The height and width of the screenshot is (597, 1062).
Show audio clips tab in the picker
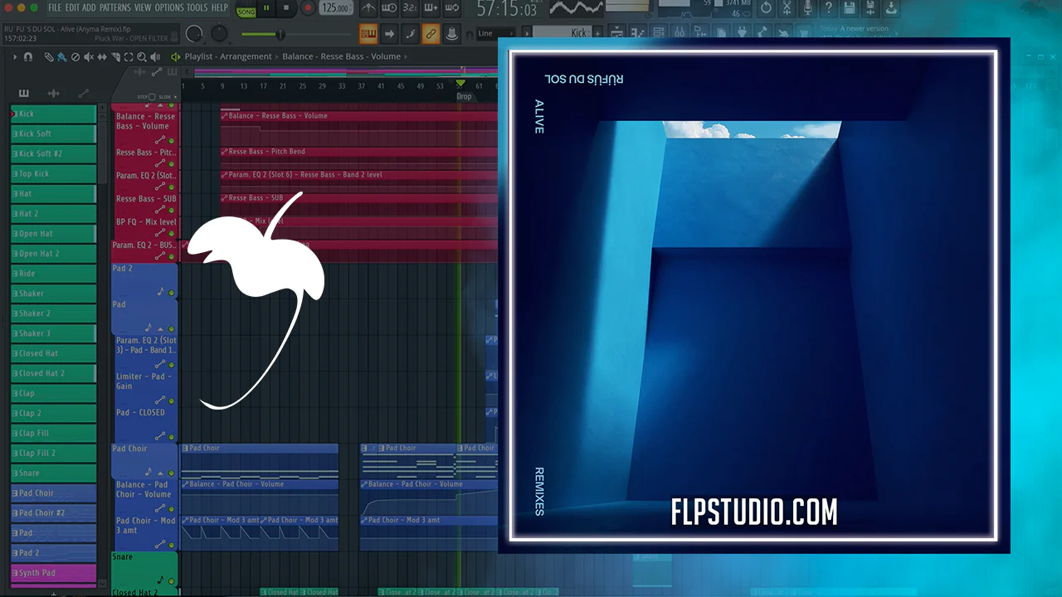53,93
